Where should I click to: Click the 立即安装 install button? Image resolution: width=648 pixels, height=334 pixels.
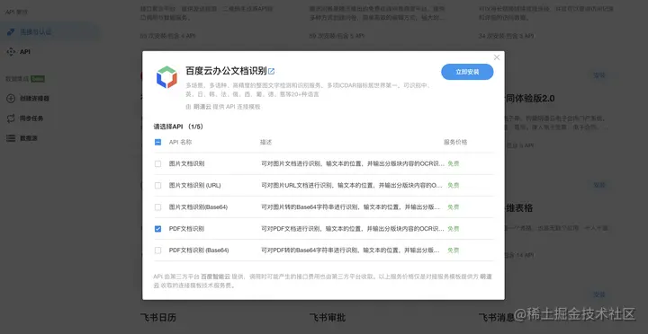point(467,72)
